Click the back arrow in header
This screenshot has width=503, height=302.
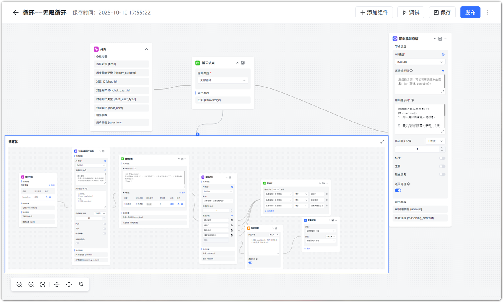(16, 13)
